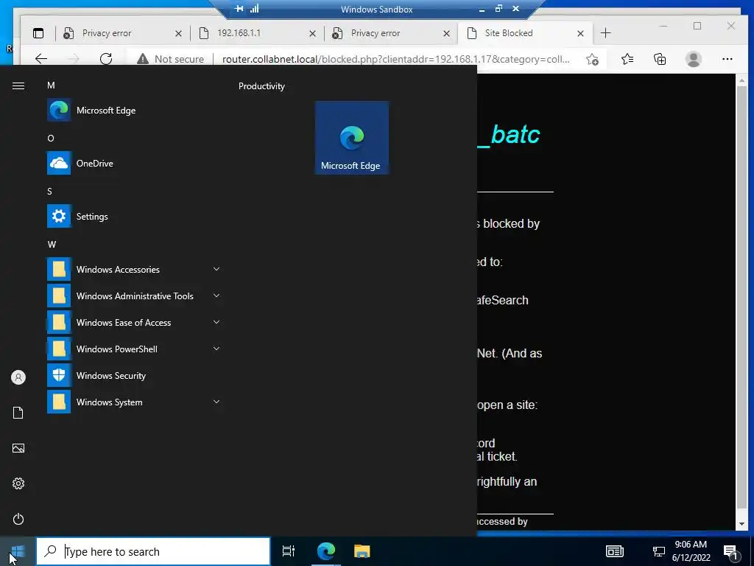754x566 pixels.
Task: Click scrollbar down arrow in Edge
Action: (741, 524)
